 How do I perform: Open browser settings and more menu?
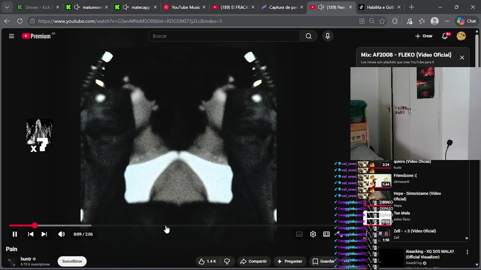(447, 21)
